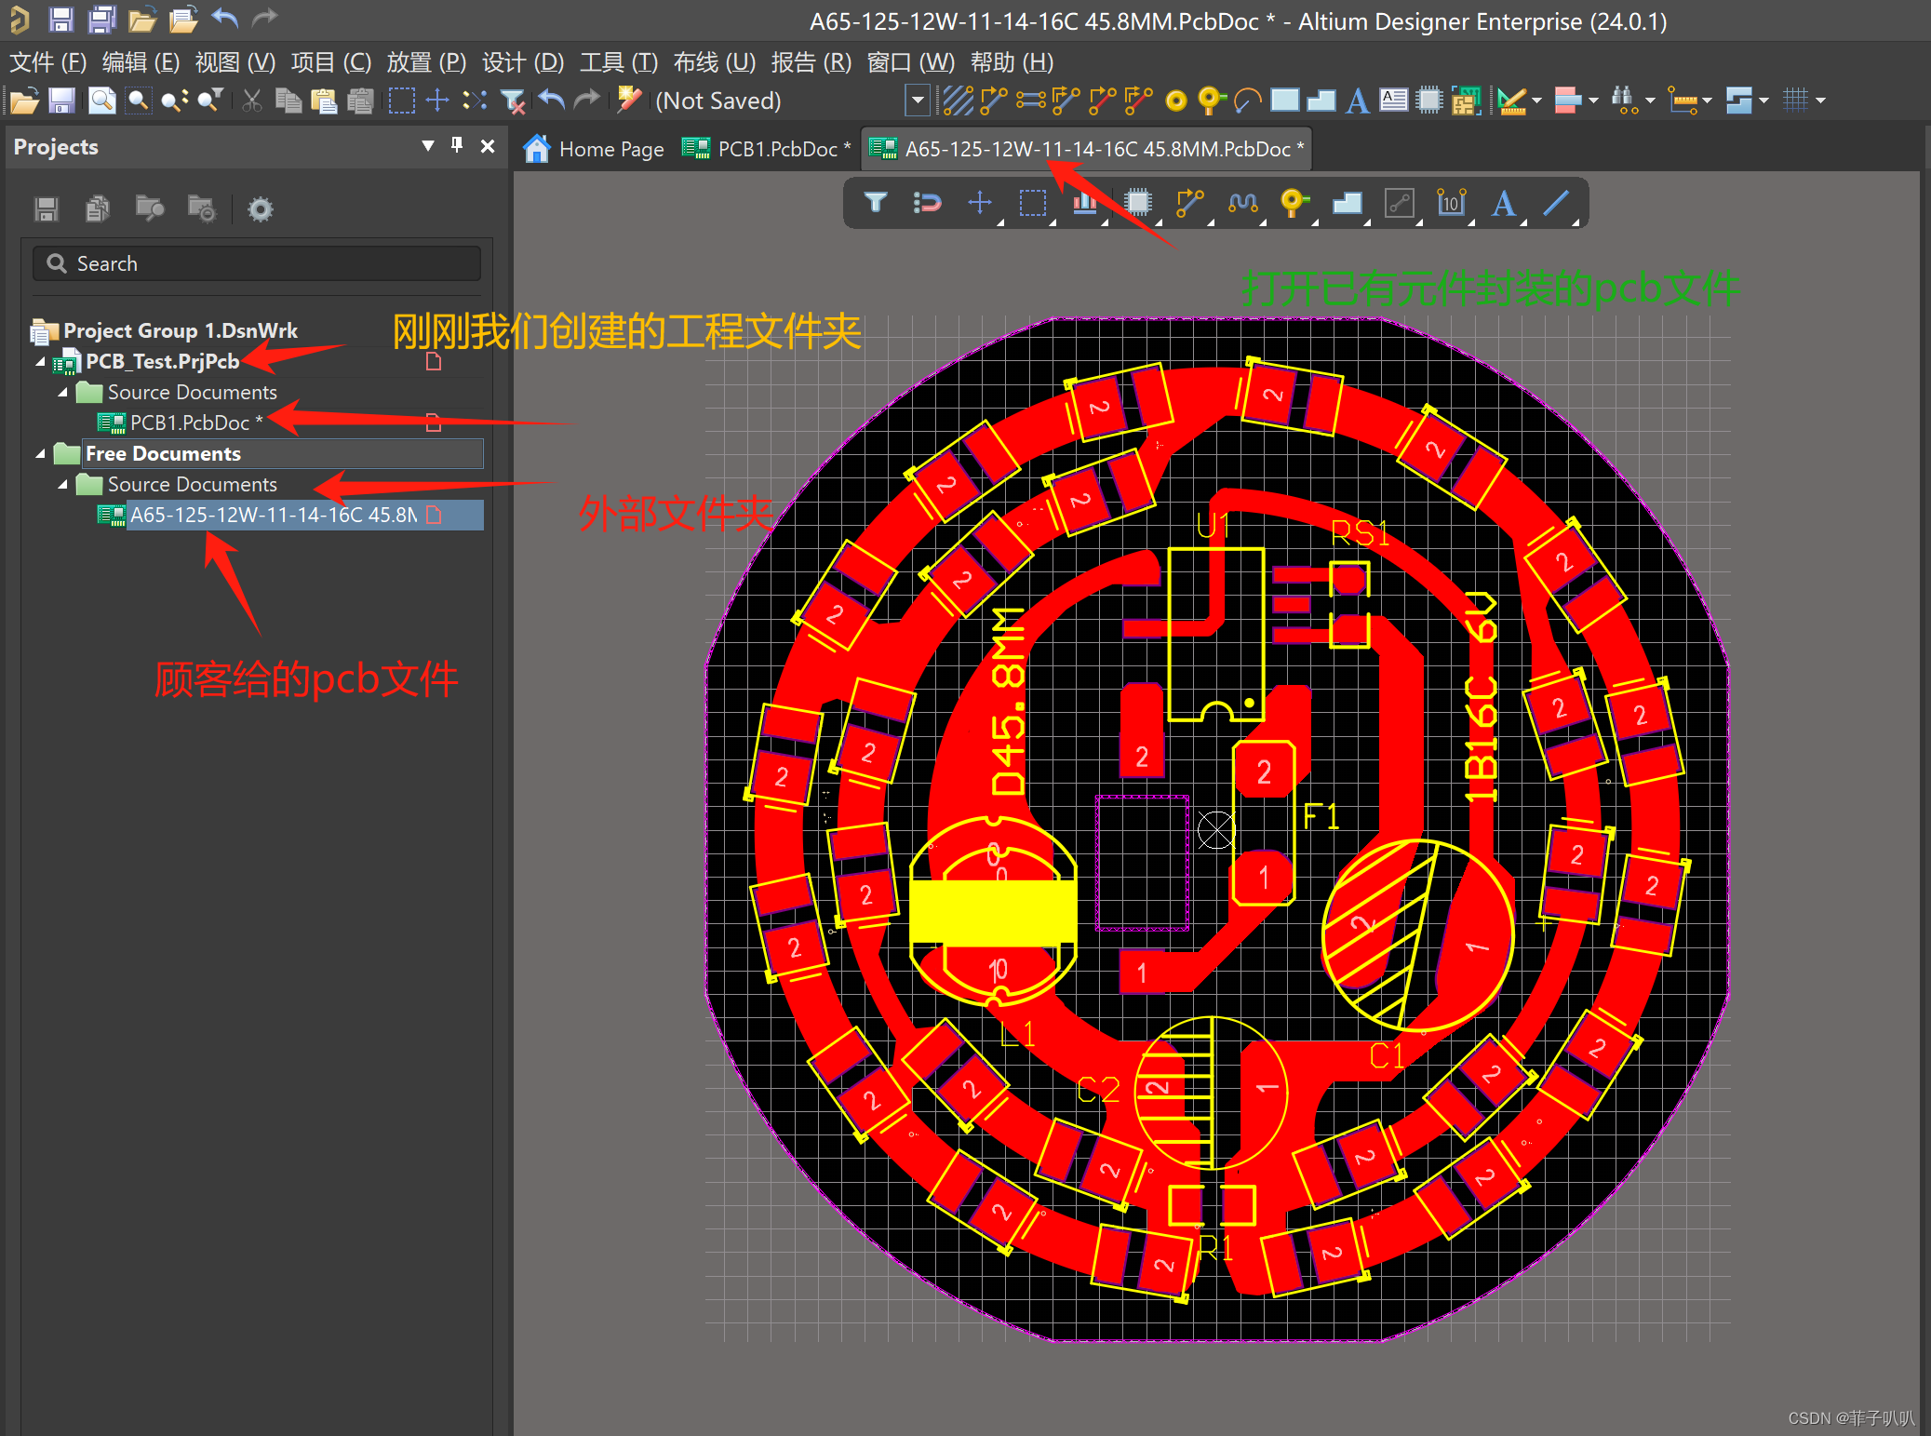Image resolution: width=1931 pixels, height=1436 pixels.
Task: Click the snap magnet icon
Action: tap(927, 202)
